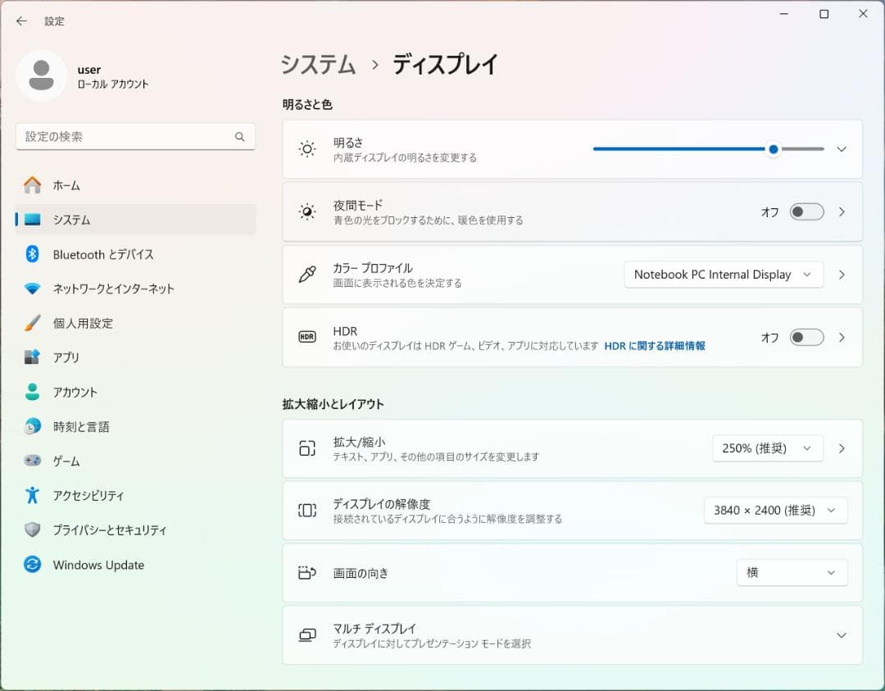Image resolution: width=885 pixels, height=691 pixels.
Task: Toggle the 夜間モード switch on
Action: [x=806, y=212]
